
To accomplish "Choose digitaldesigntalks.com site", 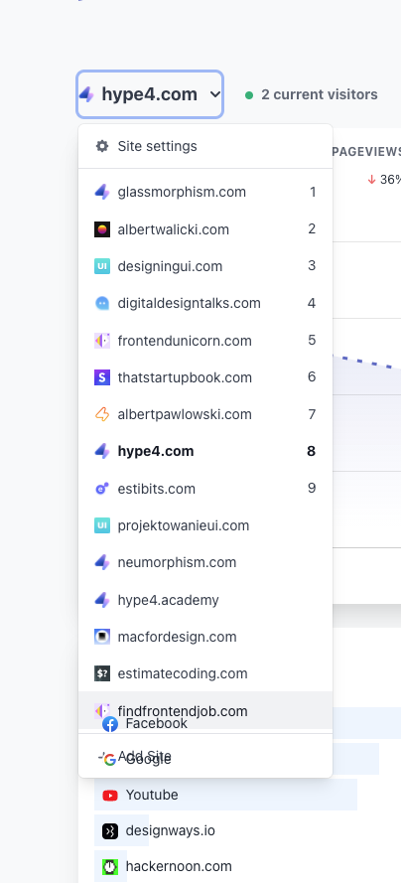I will coord(205,303).
